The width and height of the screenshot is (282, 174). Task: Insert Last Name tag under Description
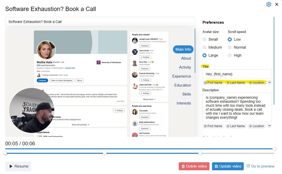235,126
